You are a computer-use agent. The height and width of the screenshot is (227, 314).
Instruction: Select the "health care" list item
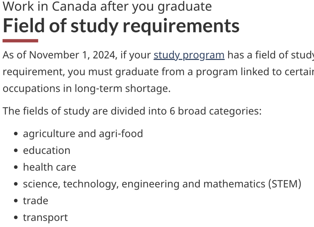click(x=49, y=167)
